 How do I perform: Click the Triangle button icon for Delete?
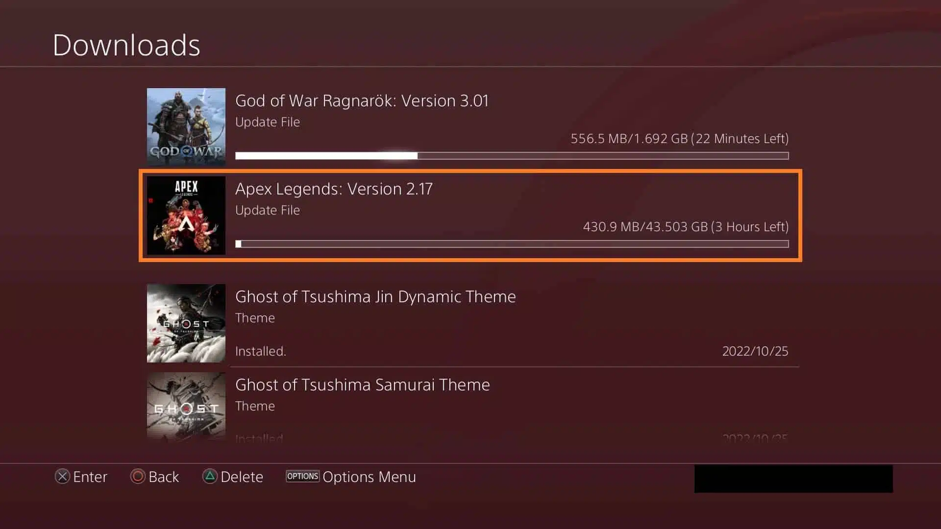tap(210, 477)
